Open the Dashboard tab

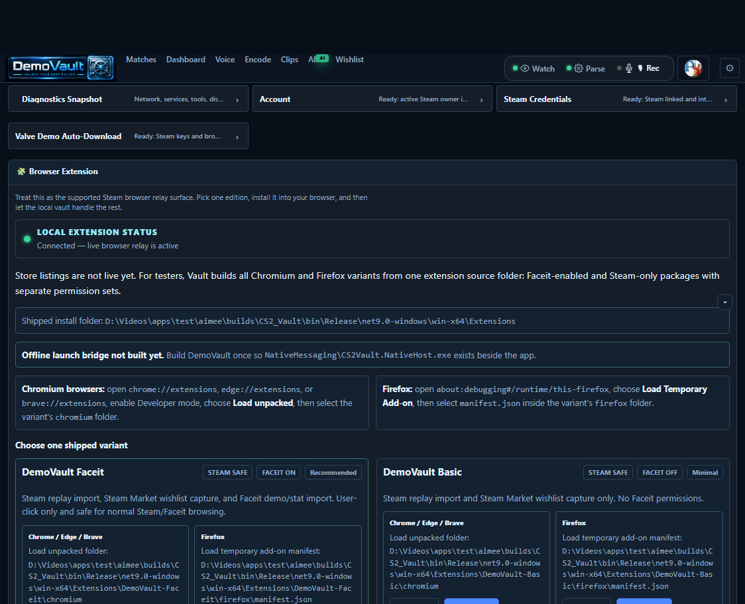[x=186, y=60]
